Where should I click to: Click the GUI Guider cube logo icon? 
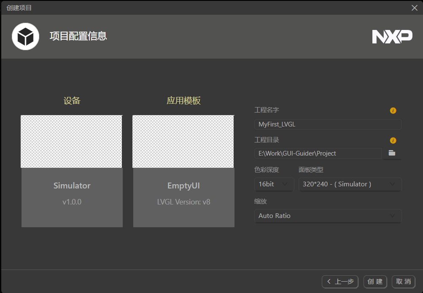pyautogui.click(x=25, y=36)
